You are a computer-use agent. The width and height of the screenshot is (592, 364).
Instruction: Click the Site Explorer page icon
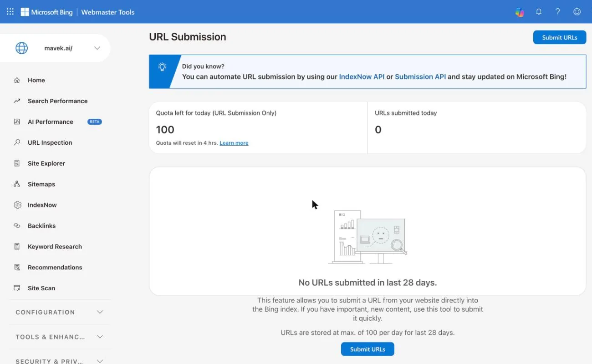(x=17, y=163)
